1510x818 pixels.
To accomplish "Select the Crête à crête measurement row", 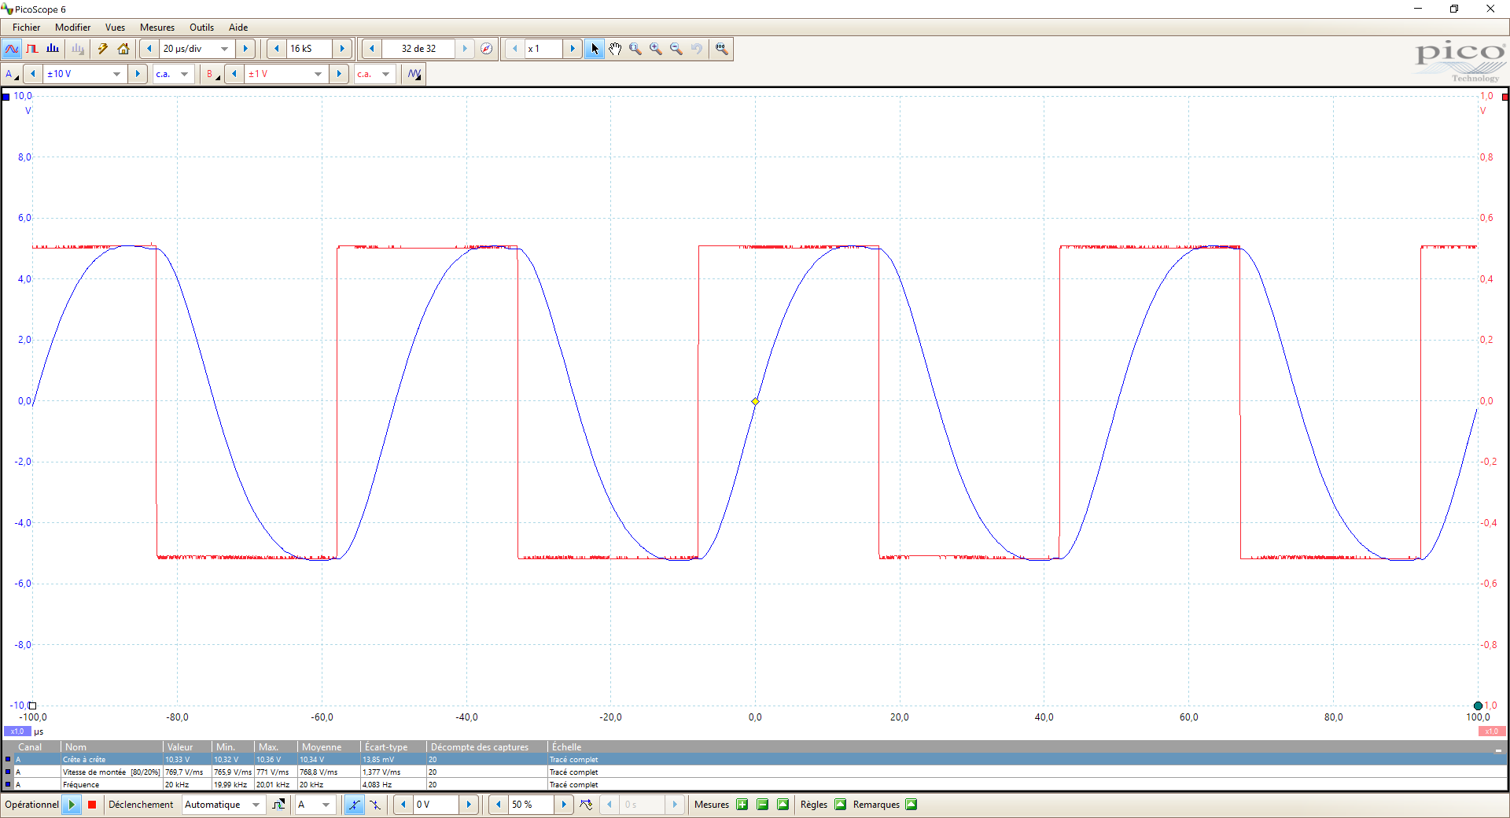I will coord(755,760).
